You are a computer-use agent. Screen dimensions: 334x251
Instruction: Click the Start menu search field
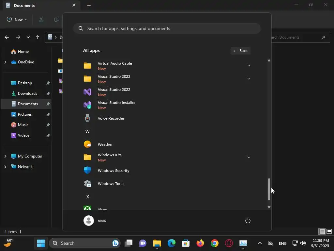coord(167,28)
